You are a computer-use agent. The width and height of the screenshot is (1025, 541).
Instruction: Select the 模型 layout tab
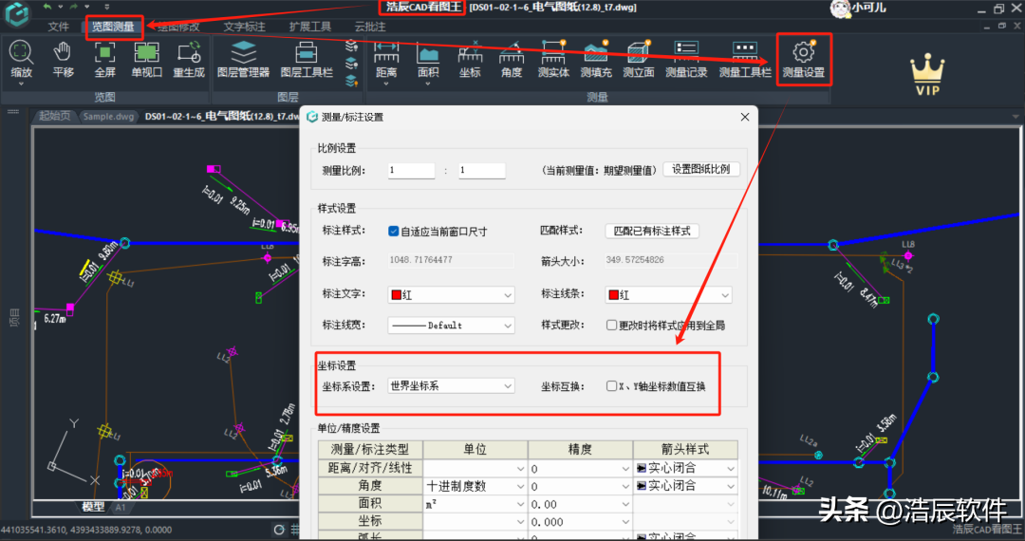pyautogui.click(x=93, y=507)
